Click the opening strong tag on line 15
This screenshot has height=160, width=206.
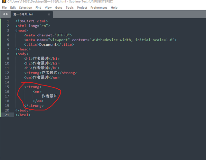click(x=33, y=87)
